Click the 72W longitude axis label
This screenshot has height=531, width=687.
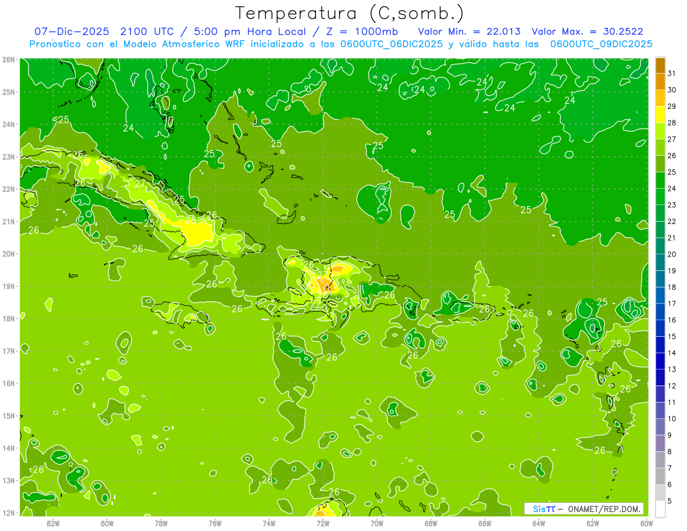coord(323,522)
